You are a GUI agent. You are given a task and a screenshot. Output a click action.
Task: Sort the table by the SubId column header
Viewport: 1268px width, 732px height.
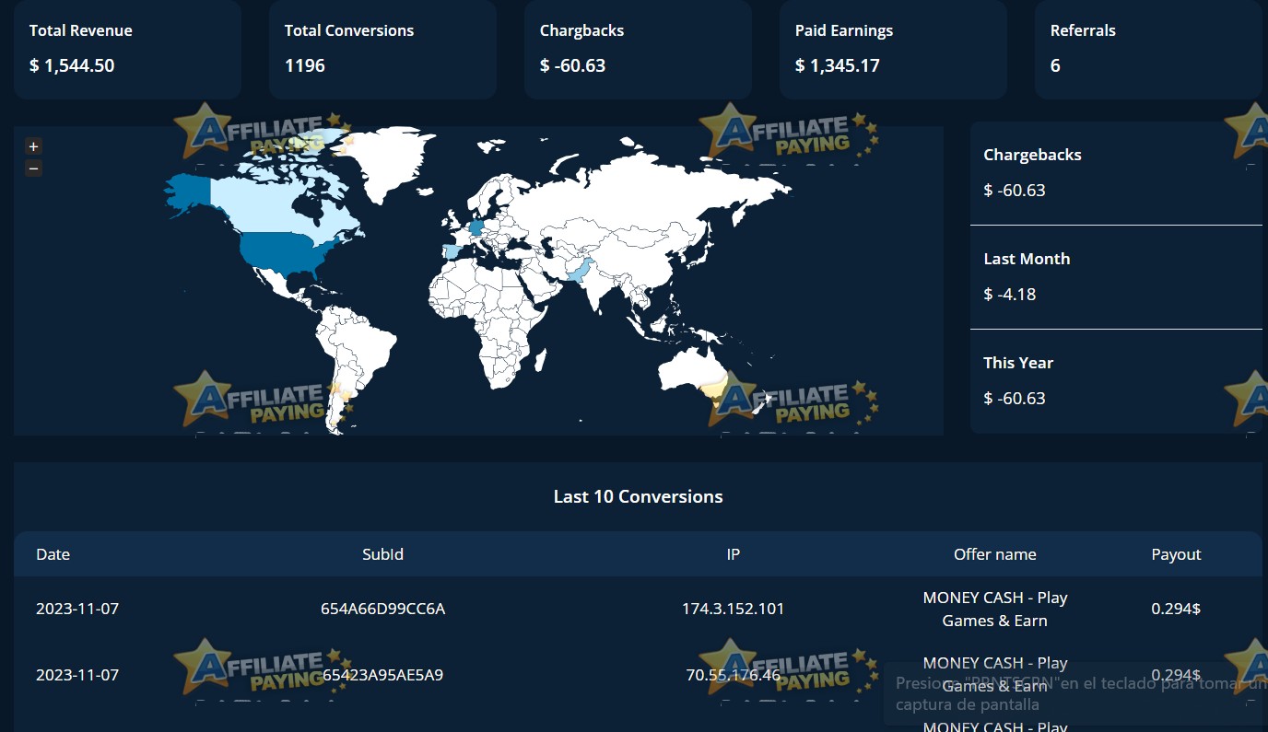pyautogui.click(x=382, y=554)
